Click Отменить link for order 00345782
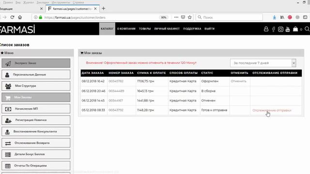The image size is (310, 174). 238,81
